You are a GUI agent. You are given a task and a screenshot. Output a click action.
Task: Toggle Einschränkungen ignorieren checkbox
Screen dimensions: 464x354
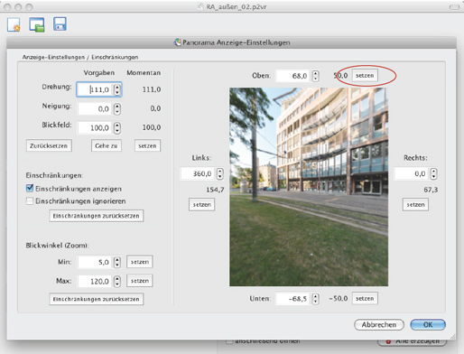30,200
